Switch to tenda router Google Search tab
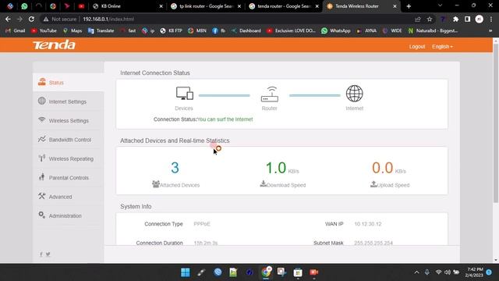Image resolution: width=499 pixels, height=281 pixels. coord(284,6)
